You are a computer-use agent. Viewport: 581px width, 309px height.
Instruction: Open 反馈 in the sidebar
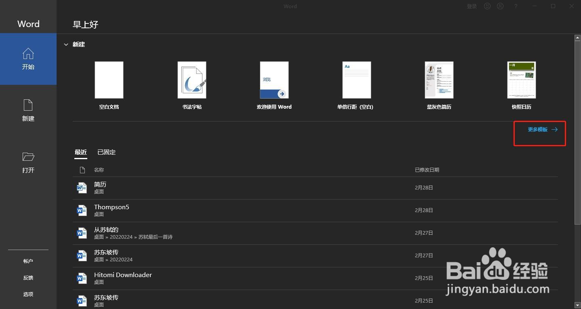pos(28,278)
